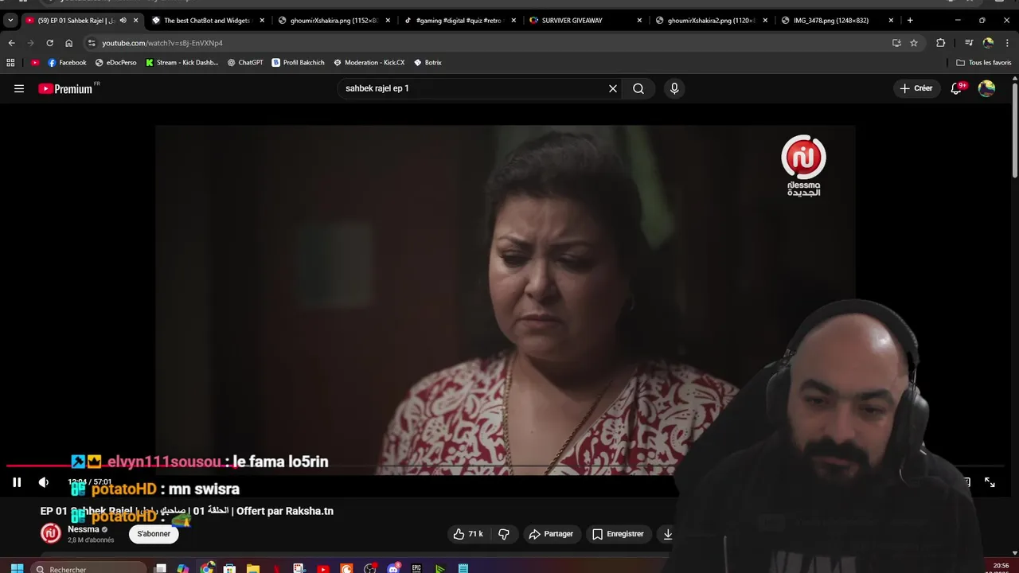Screen dimensions: 1019x573
Task: Open the apps grid in bookmarks bar
Action: pos(10,62)
